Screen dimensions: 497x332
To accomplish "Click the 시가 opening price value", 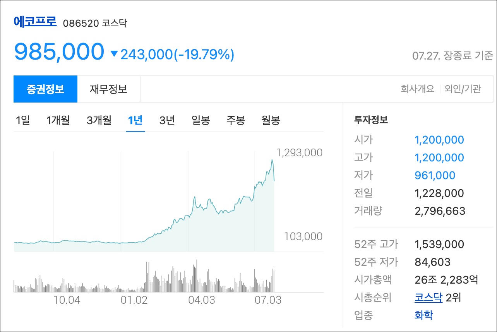I will point(439,140).
